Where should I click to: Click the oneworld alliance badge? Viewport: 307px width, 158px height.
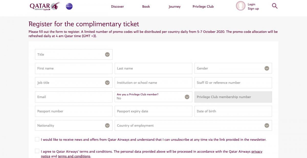coord(69,6)
